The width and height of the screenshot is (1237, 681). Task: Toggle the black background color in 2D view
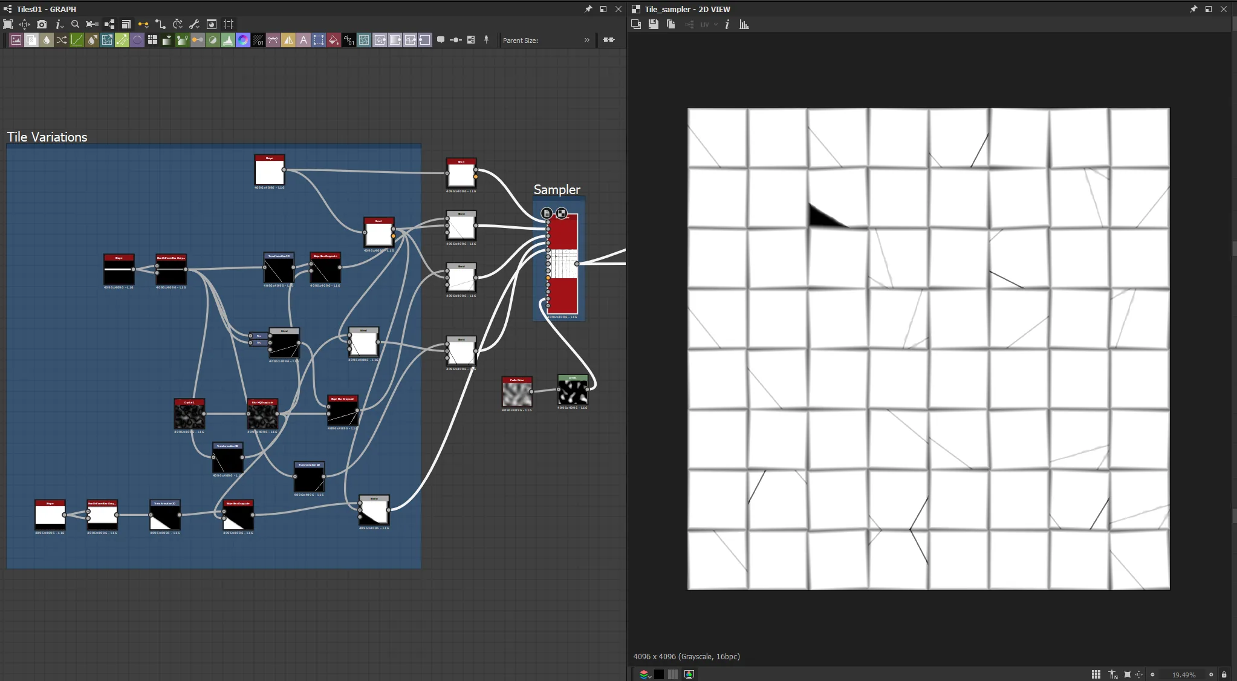click(659, 674)
